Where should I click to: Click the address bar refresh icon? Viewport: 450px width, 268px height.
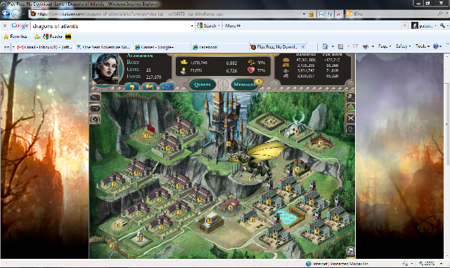(330, 13)
